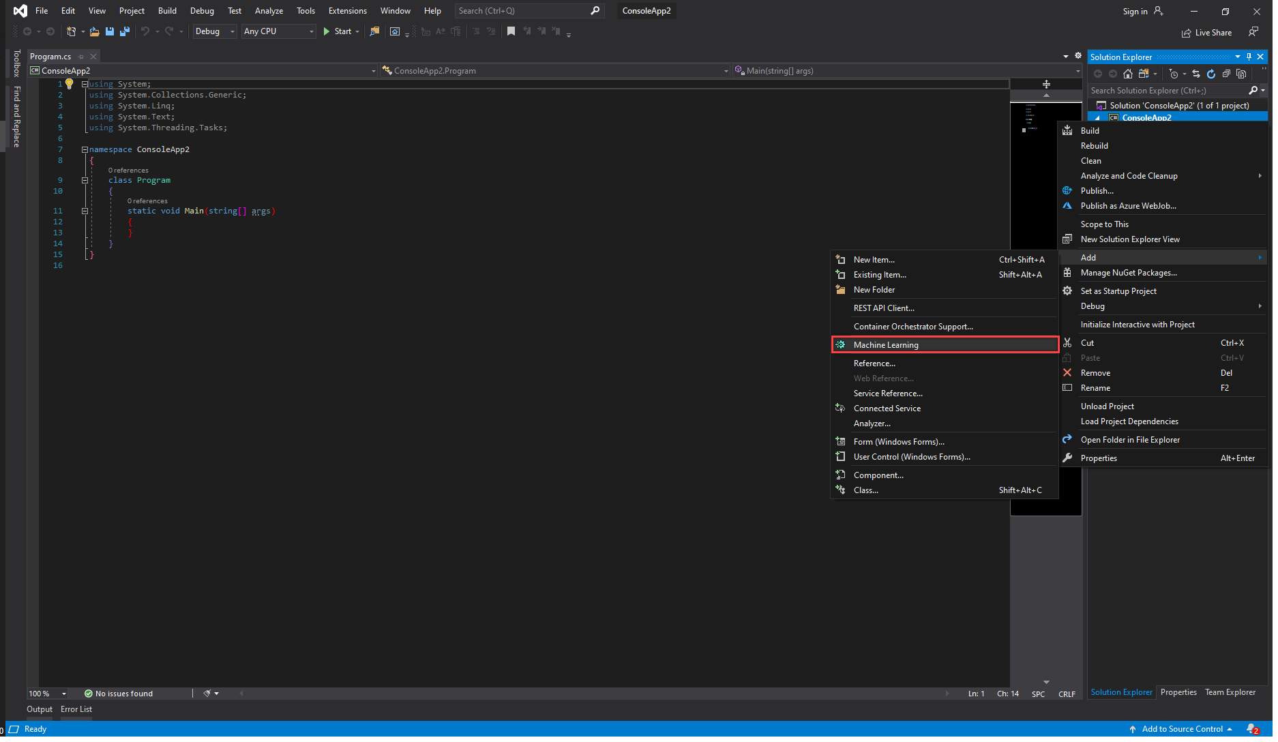
Task: Click the Save All toolbar icon
Action: tap(124, 31)
